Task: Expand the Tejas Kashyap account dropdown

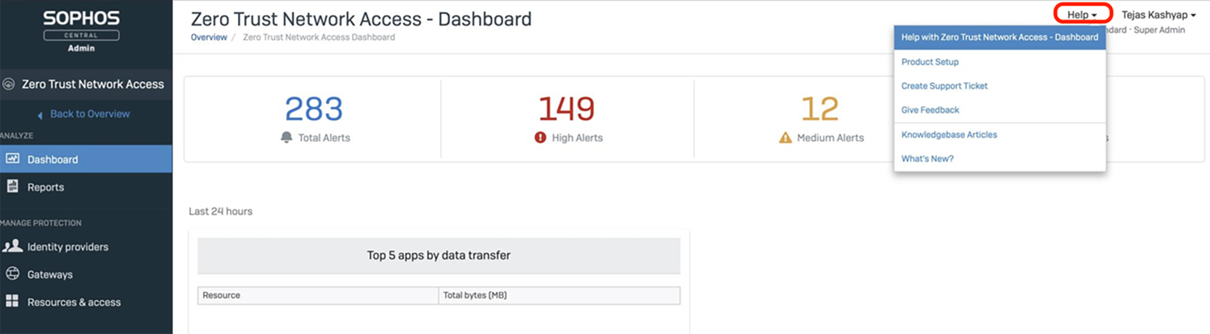Action: point(1159,15)
